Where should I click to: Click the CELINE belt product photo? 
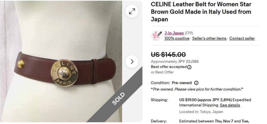pos(61,62)
